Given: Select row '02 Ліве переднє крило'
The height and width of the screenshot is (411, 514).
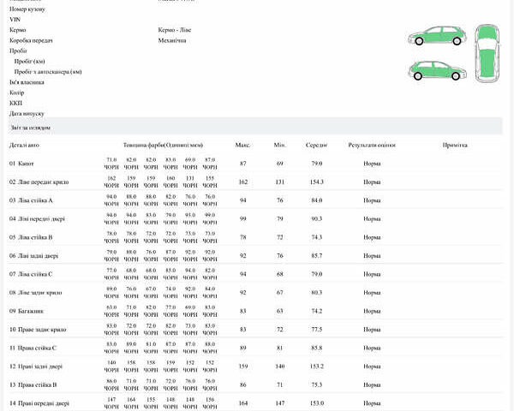Looking at the screenshot, I should point(39,182).
